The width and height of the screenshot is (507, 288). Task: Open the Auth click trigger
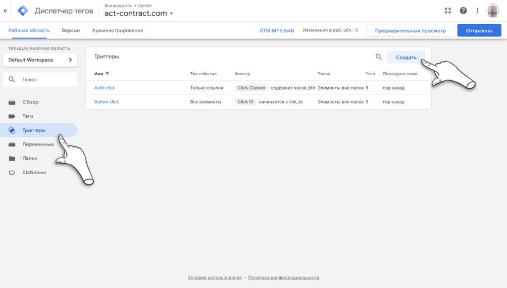pos(104,88)
